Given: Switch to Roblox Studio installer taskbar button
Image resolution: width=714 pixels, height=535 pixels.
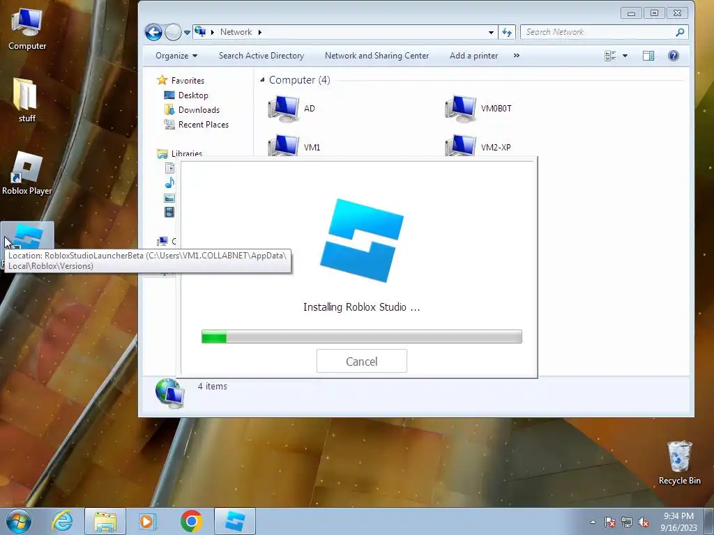Looking at the screenshot, I should click(234, 521).
